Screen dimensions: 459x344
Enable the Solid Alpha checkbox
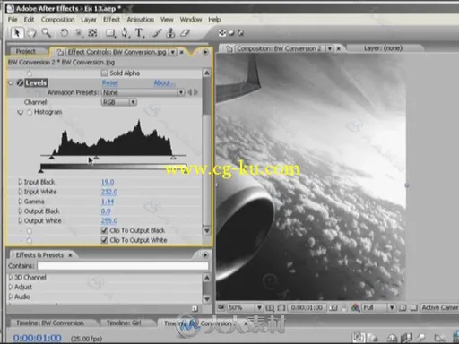(104, 73)
